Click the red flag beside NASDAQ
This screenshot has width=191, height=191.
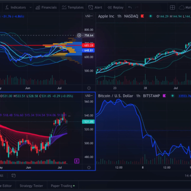[x=142, y=16]
